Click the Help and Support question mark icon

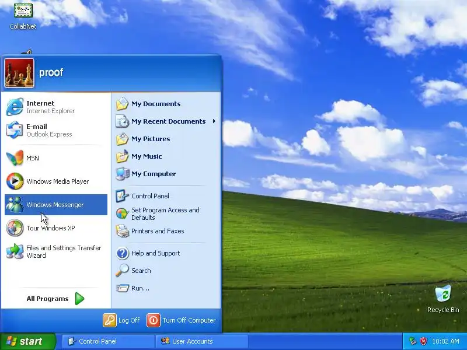coord(122,253)
